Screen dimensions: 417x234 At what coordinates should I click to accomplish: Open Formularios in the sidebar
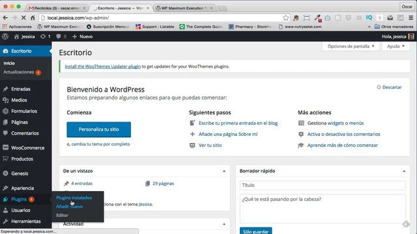click(x=26, y=111)
